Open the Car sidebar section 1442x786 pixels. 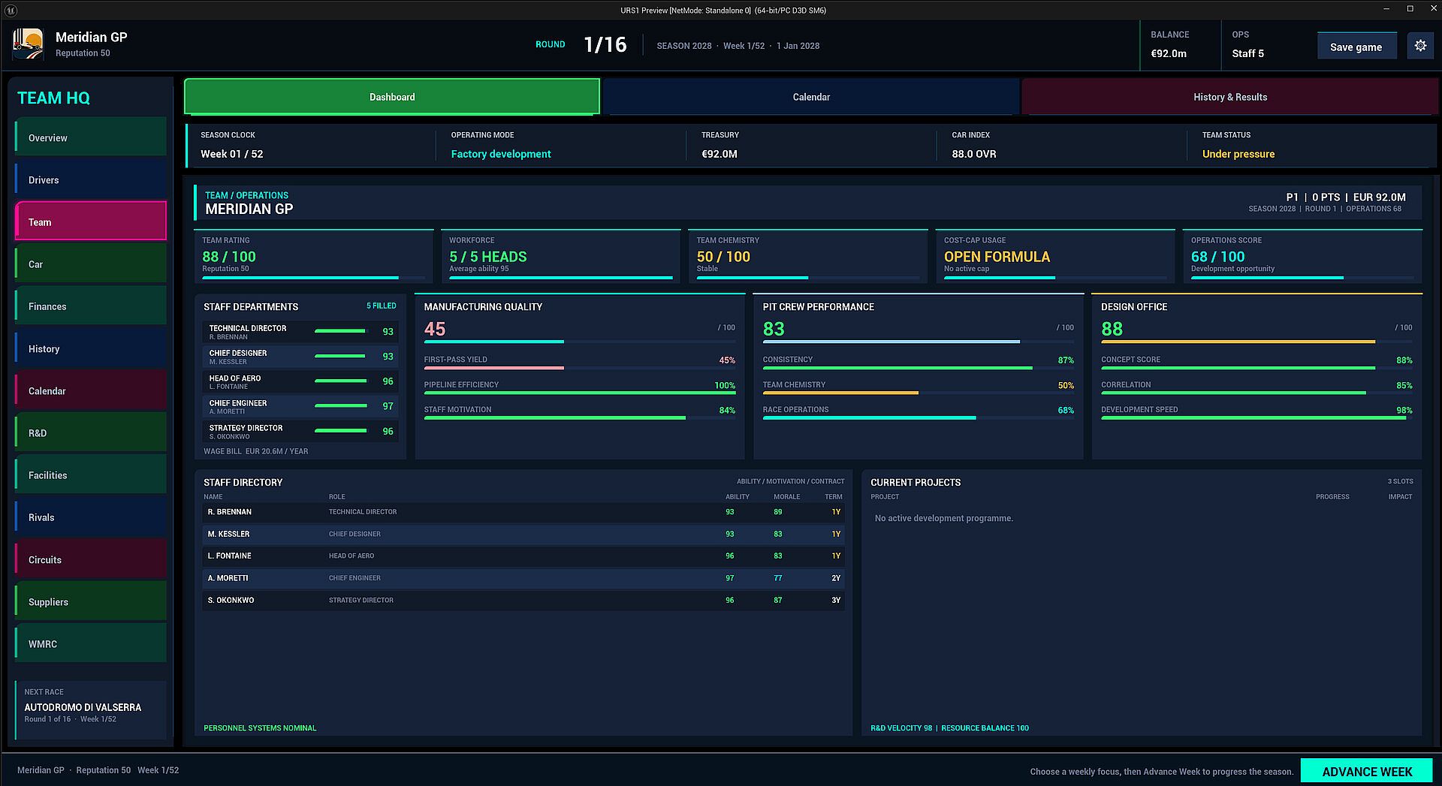pos(91,264)
